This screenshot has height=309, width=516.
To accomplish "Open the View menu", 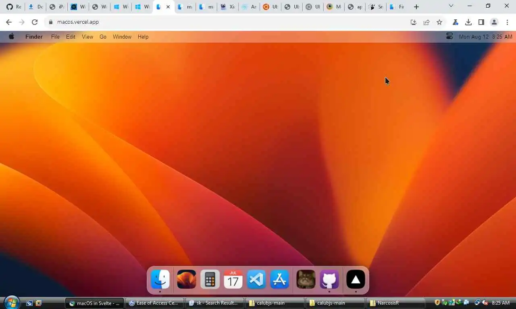I will point(87,37).
